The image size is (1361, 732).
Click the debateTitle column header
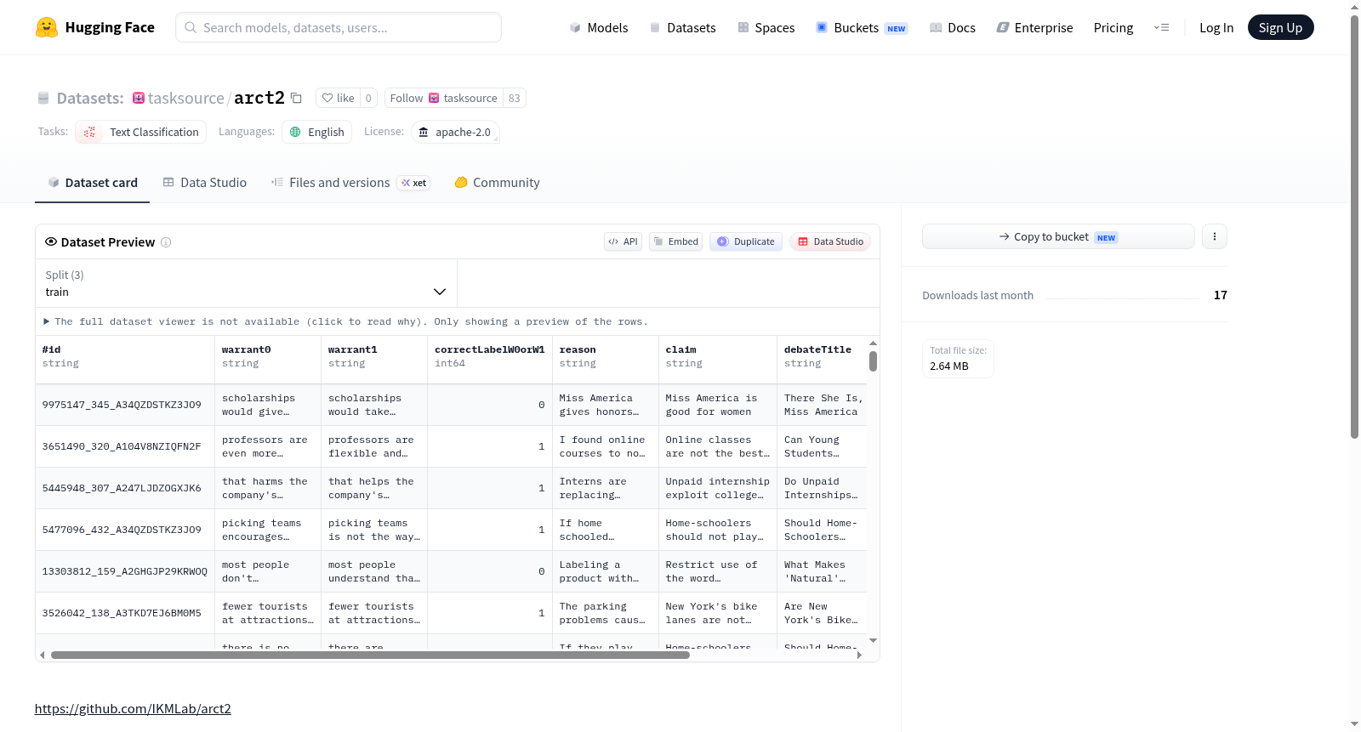point(822,360)
